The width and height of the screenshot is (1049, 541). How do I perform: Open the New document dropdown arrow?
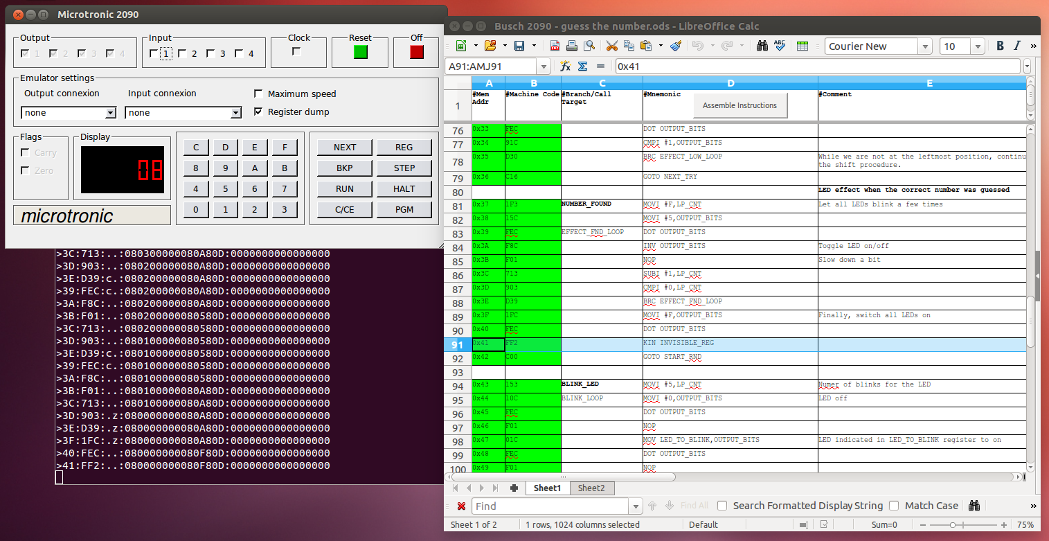pyautogui.click(x=475, y=46)
